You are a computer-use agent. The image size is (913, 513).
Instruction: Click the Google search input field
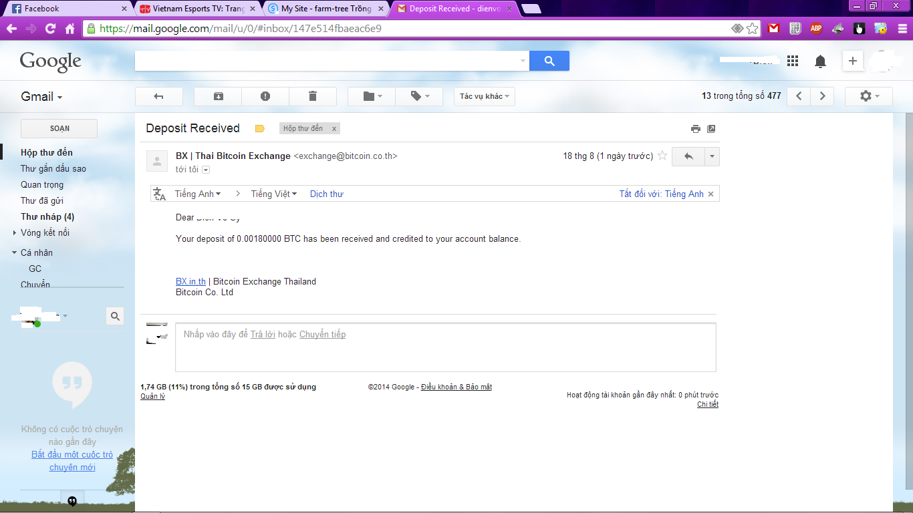(327, 61)
